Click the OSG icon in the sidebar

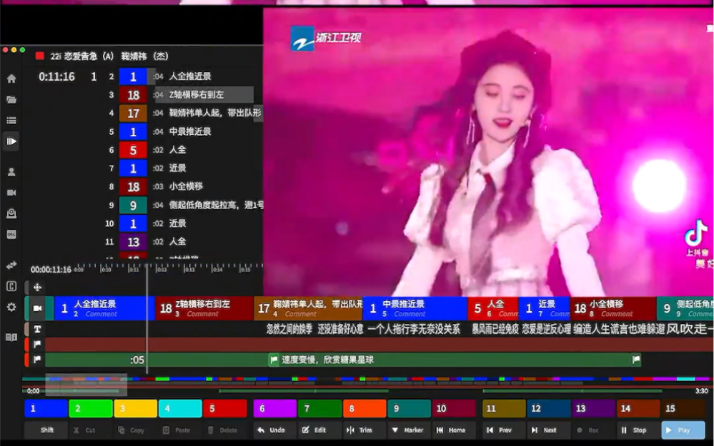pyautogui.click(x=10, y=233)
